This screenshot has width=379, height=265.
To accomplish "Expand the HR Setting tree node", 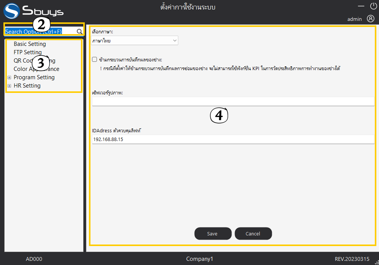I will (10, 86).
